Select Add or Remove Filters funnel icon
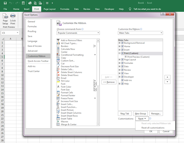184x143 pixels. tap(58, 40)
